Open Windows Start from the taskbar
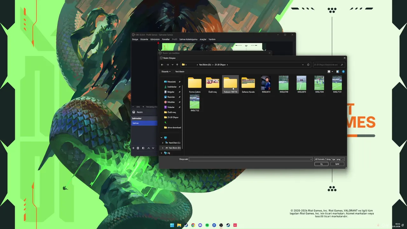This screenshot has width=407, height=229. coord(172,225)
